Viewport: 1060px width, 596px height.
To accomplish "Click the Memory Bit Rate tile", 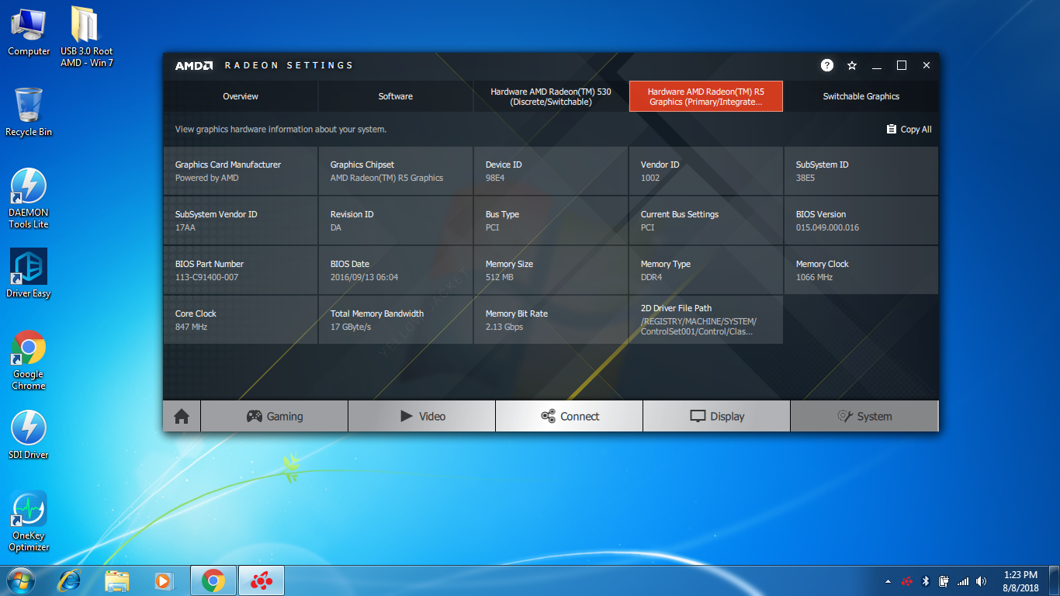I will [551, 320].
